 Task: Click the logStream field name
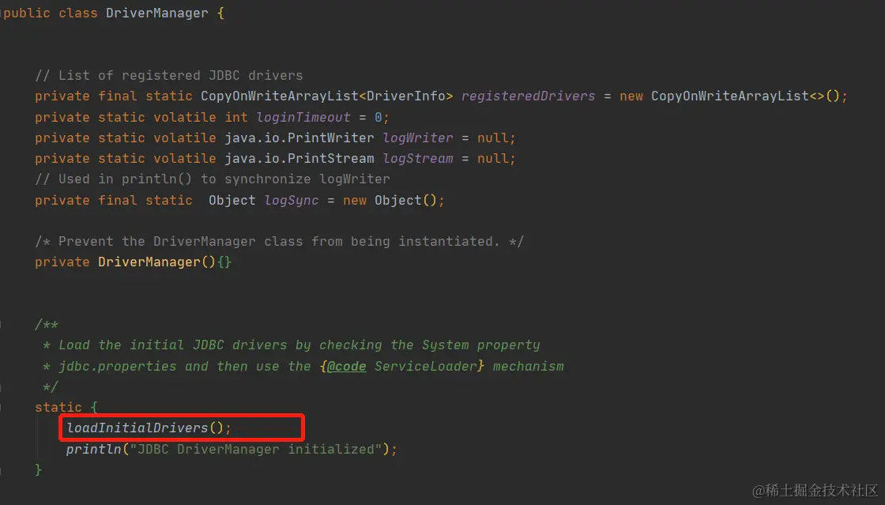pyautogui.click(x=418, y=159)
